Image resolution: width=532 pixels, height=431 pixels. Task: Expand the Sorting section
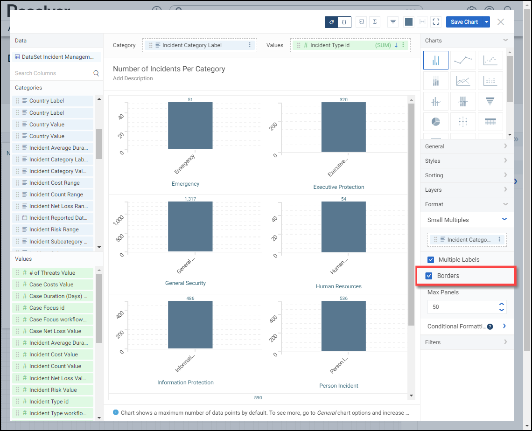click(x=467, y=175)
